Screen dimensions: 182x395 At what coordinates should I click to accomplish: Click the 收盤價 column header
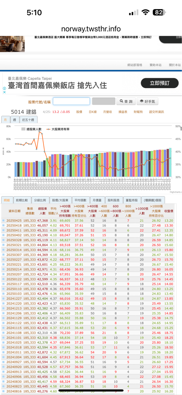tap(169, 211)
